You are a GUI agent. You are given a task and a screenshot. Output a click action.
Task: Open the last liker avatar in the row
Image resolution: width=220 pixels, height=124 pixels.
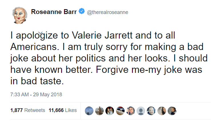point(172,111)
